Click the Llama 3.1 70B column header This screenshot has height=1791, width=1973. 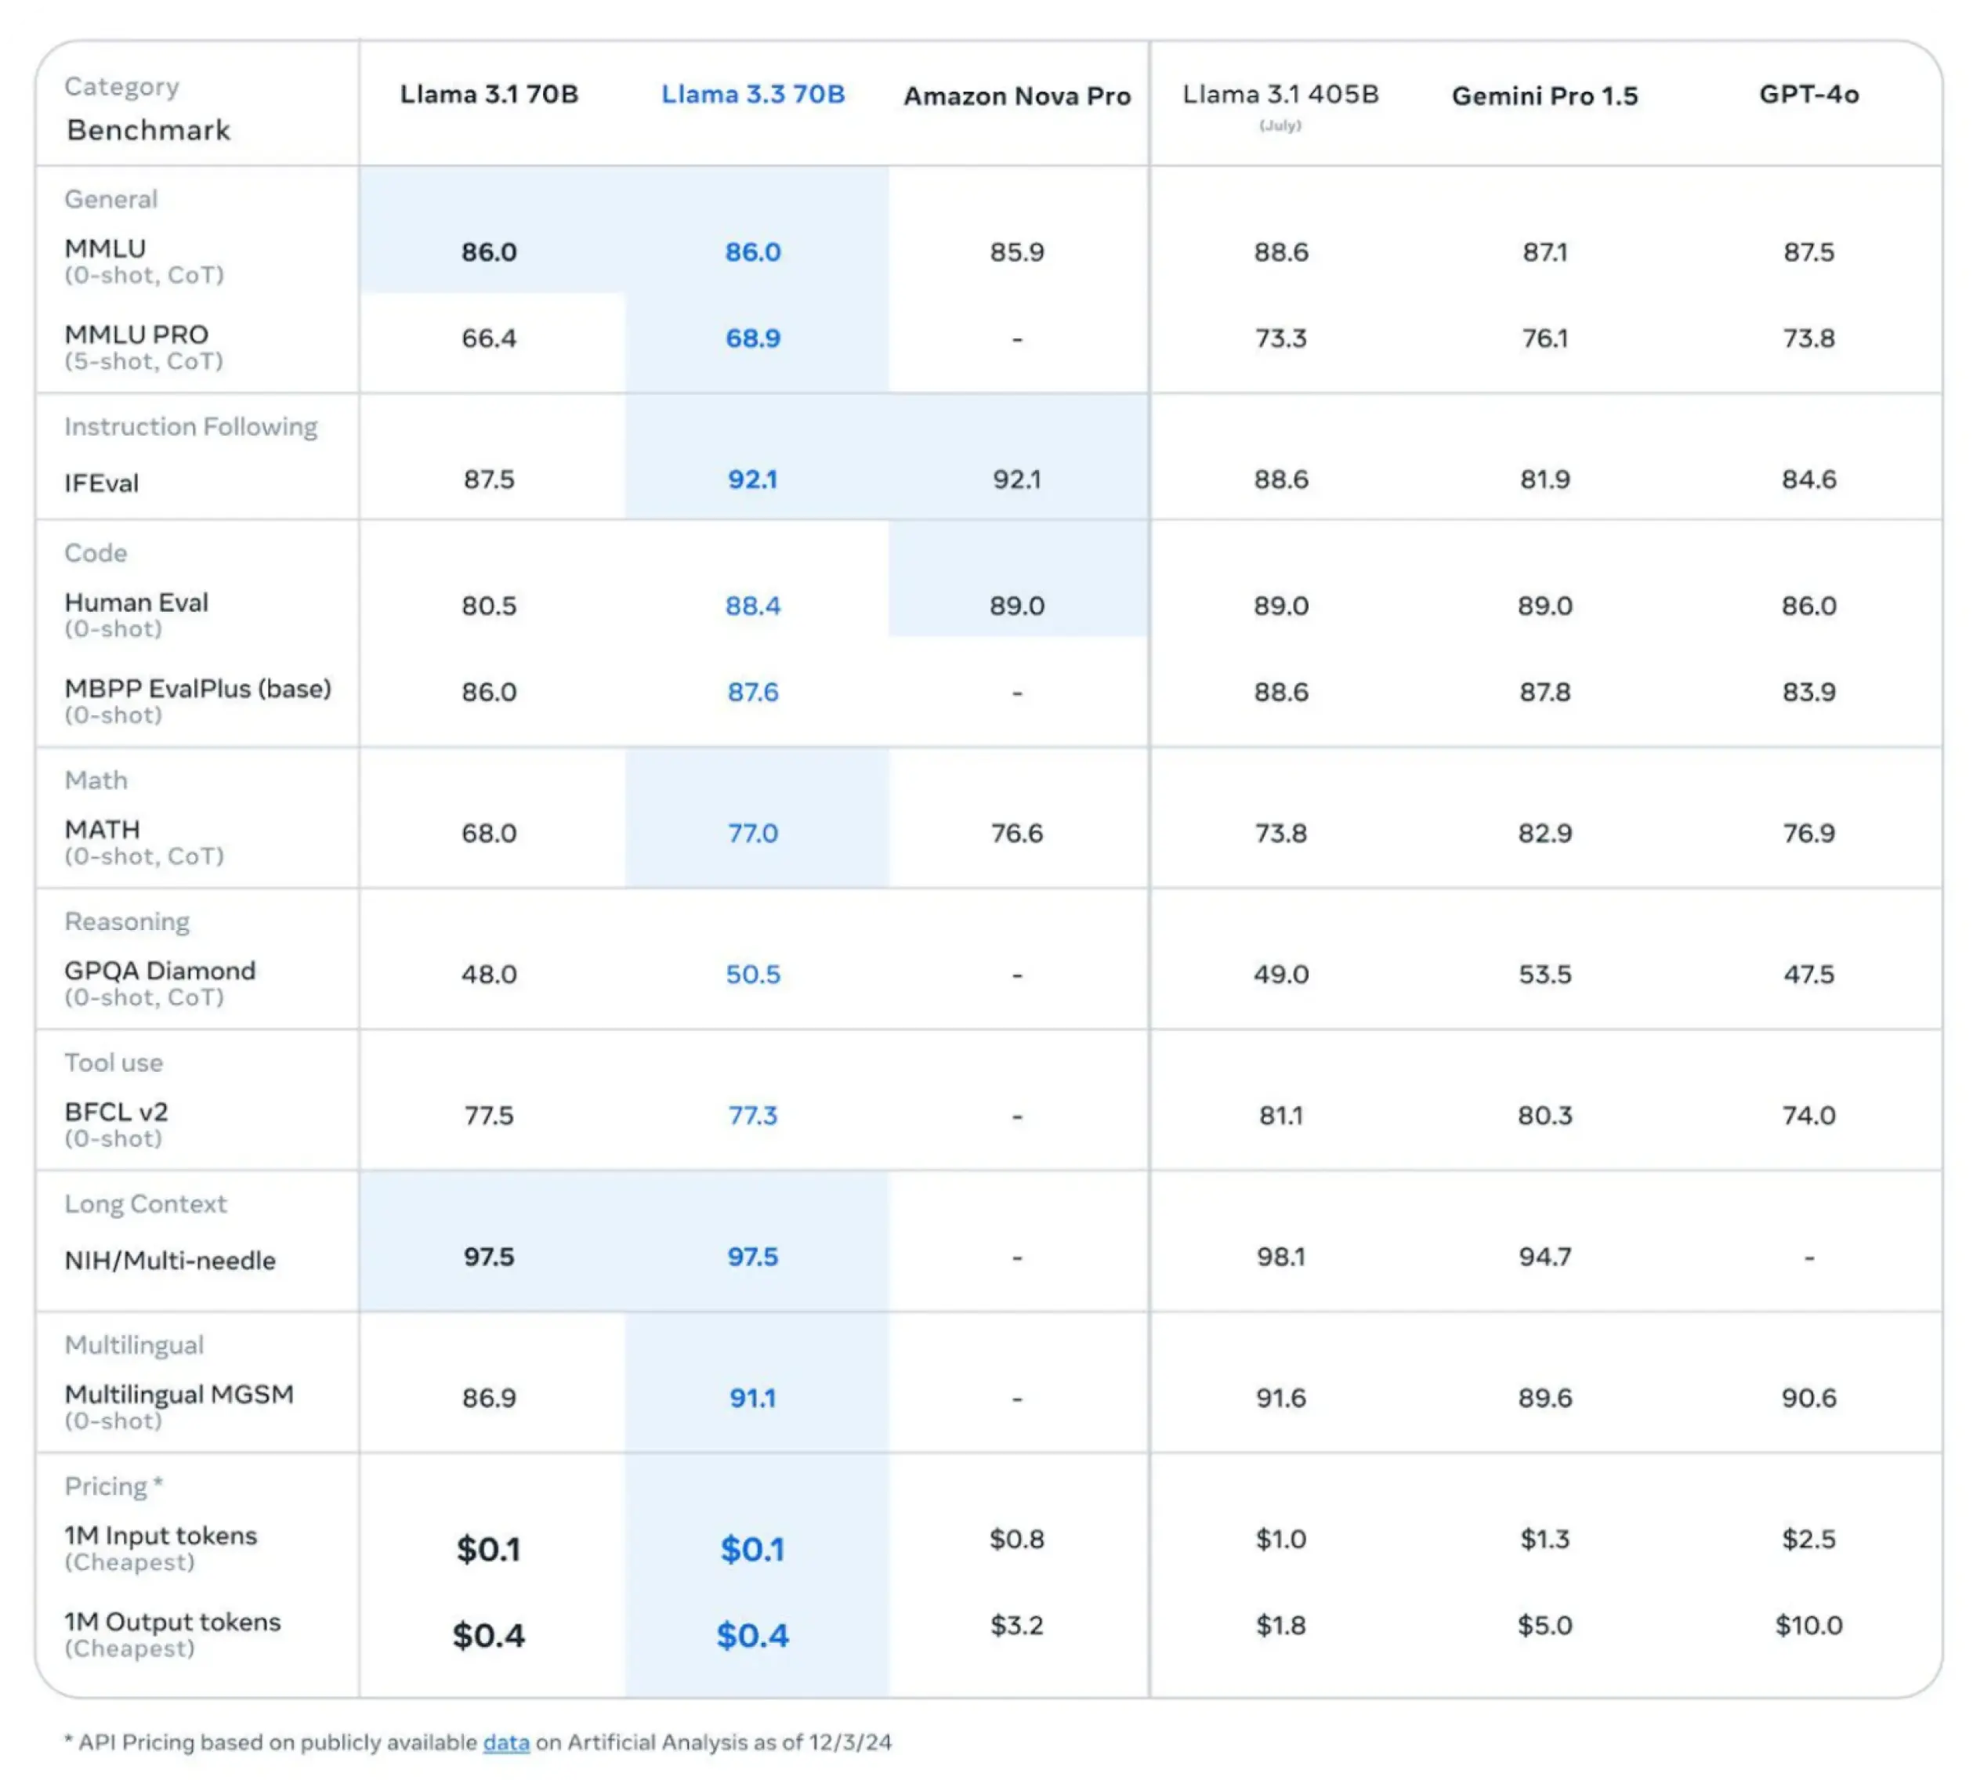point(488,94)
